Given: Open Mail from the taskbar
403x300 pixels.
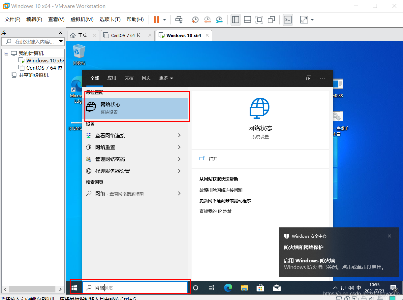Looking at the screenshot, I should tap(277, 287).
